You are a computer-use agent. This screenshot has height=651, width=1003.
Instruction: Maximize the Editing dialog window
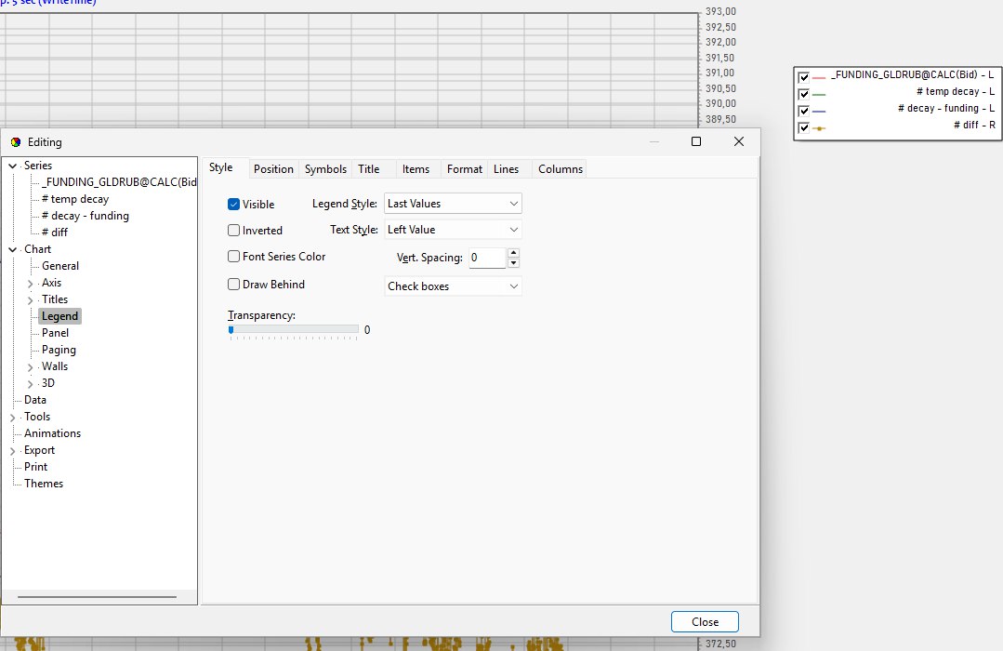696,141
